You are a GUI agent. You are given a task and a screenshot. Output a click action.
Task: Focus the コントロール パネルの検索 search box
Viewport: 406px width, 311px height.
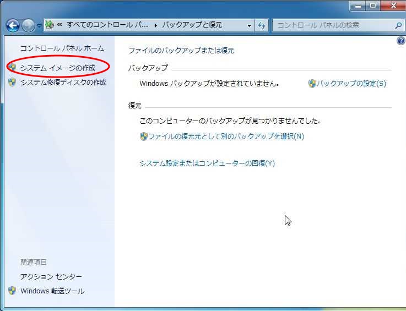334,25
